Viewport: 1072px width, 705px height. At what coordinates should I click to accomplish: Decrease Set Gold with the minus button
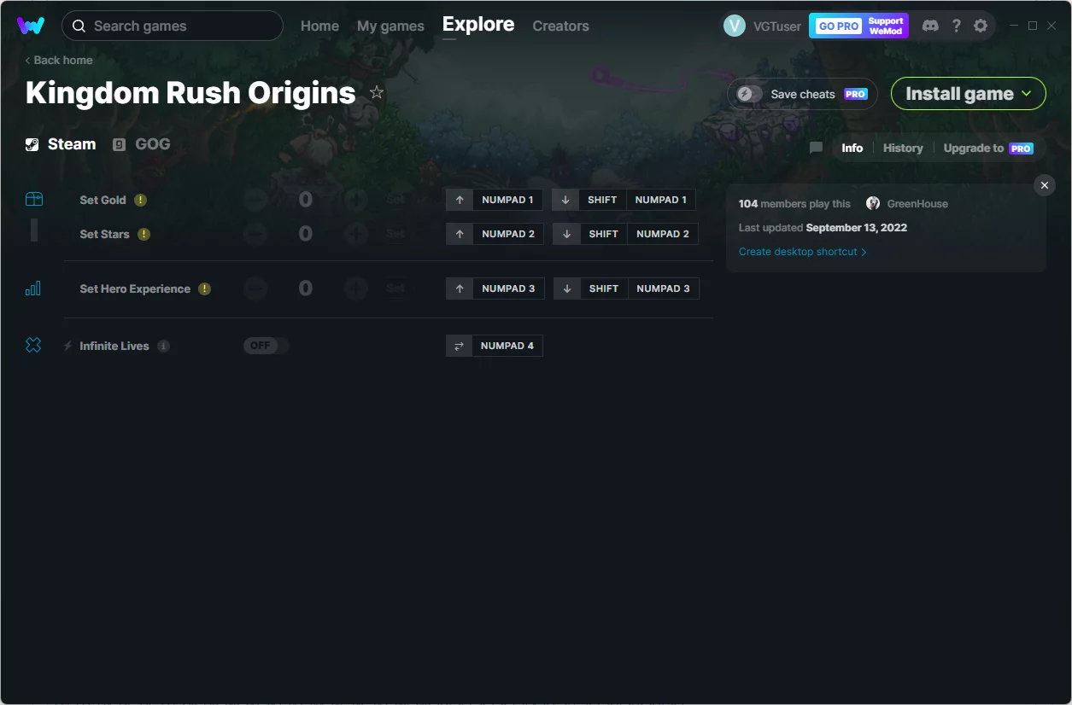(255, 200)
